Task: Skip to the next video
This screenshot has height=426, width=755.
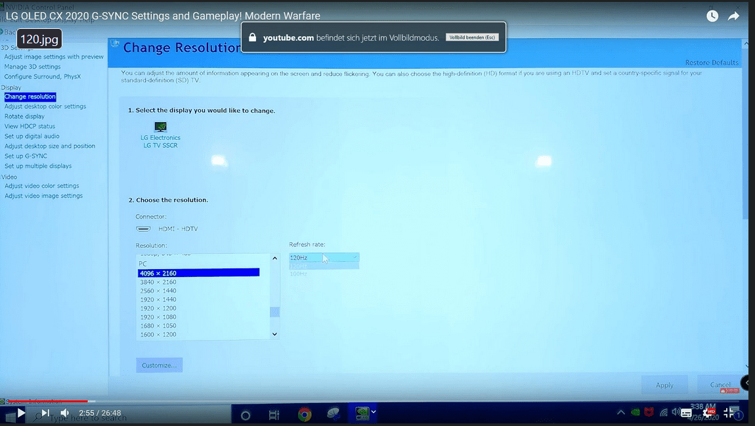Action: click(45, 413)
